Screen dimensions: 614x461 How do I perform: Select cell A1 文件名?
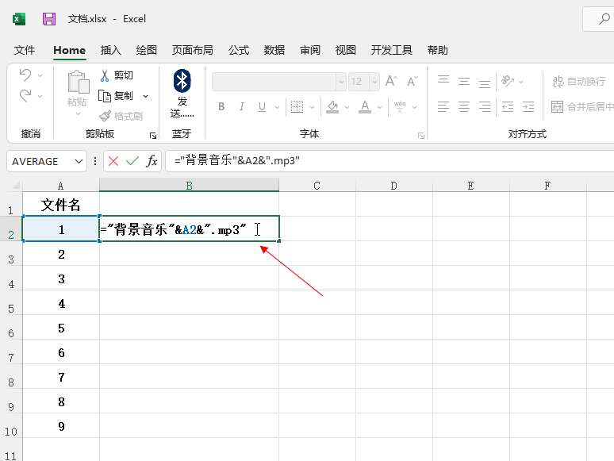point(61,204)
